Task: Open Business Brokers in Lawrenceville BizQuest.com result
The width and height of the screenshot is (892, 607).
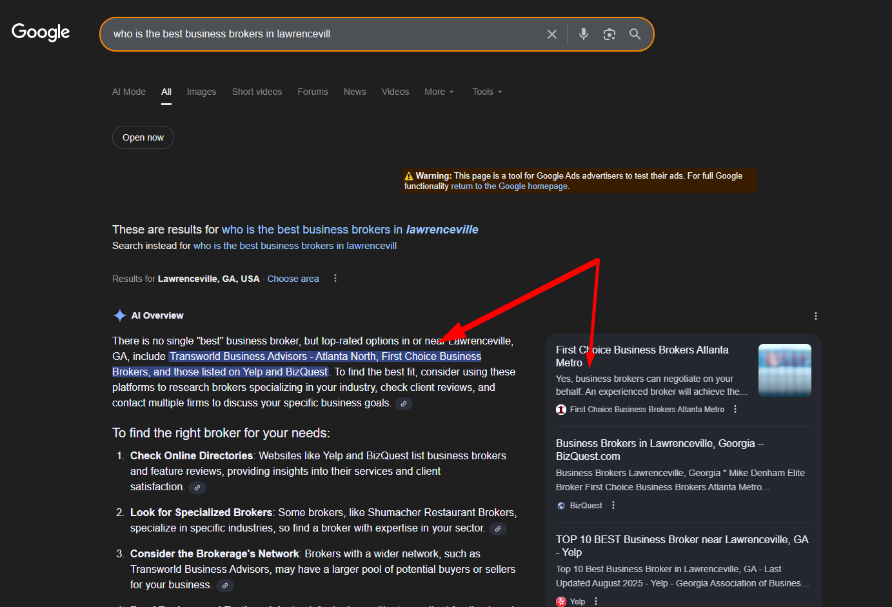Action: point(660,450)
